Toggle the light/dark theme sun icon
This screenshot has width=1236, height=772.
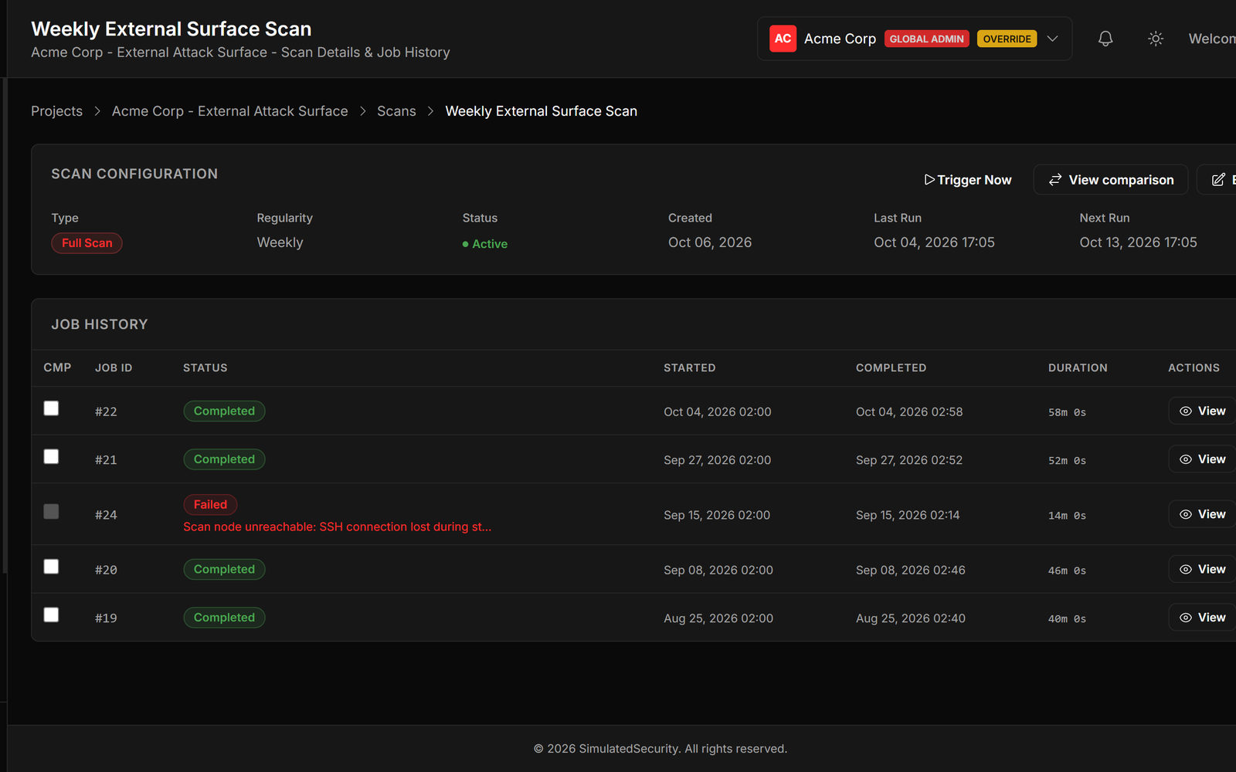click(1156, 39)
